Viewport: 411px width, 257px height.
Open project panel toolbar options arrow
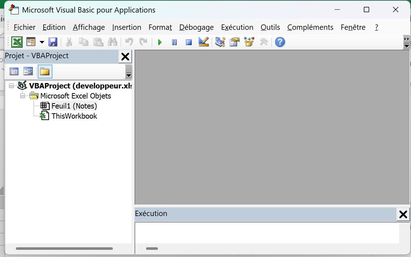click(x=129, y=72)
